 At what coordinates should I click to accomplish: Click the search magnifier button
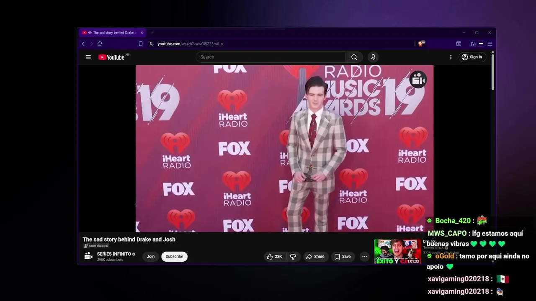click(x=354, y=57)
